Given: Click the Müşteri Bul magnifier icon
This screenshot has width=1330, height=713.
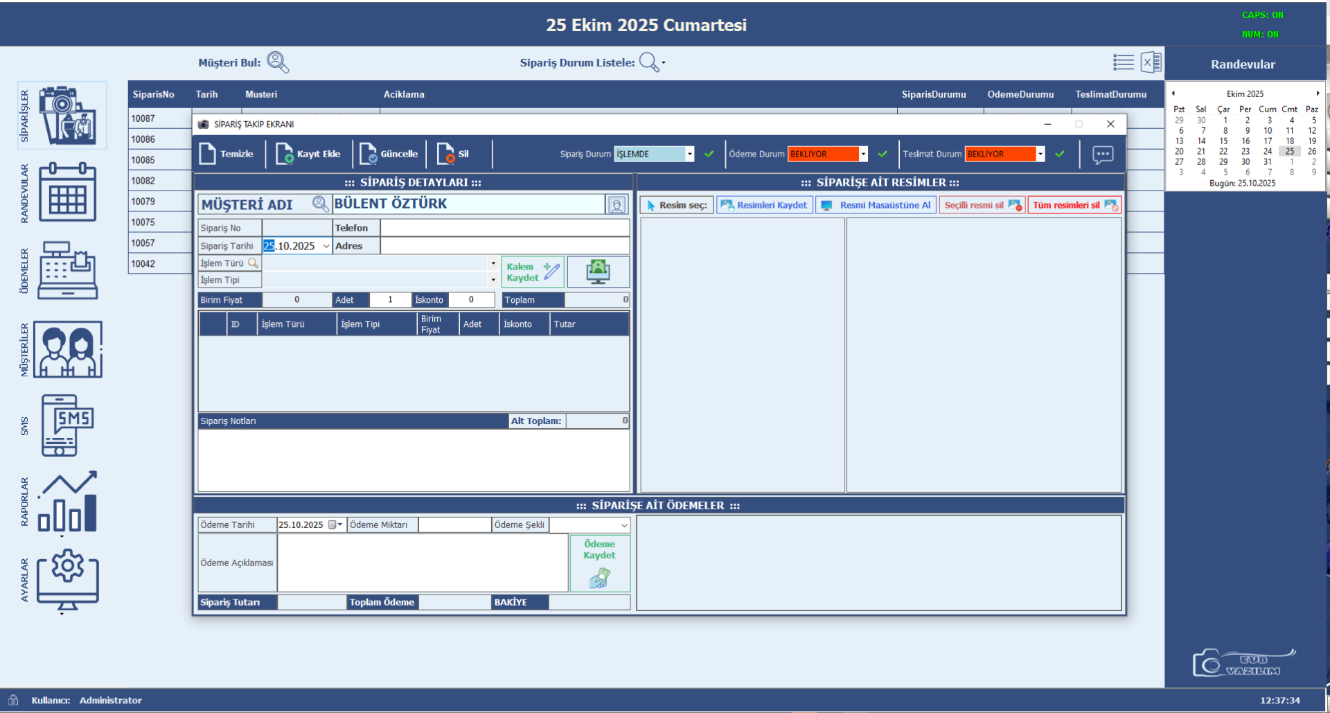Looking at the screenshot, I should point(278,62).
